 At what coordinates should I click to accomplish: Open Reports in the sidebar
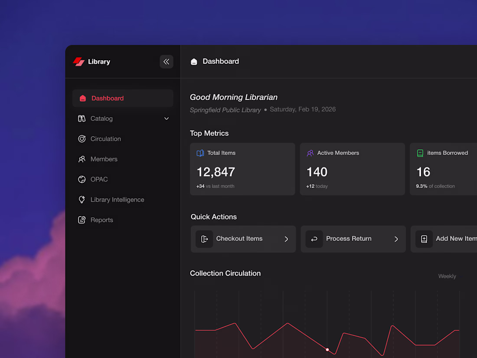(x=123, y=220)
